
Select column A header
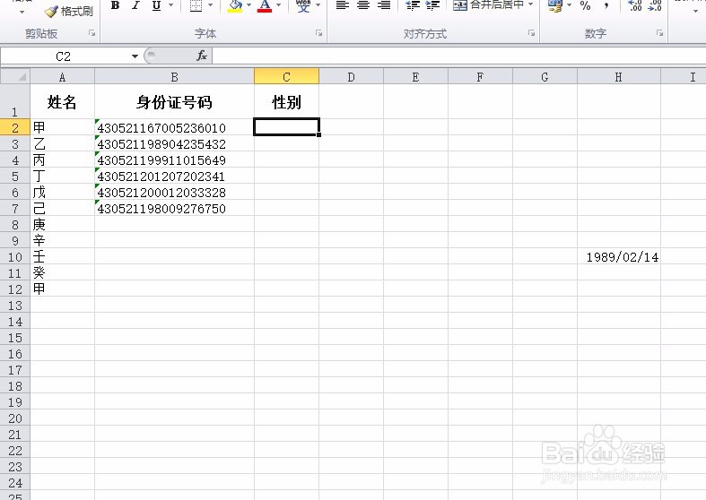[62, 76]
